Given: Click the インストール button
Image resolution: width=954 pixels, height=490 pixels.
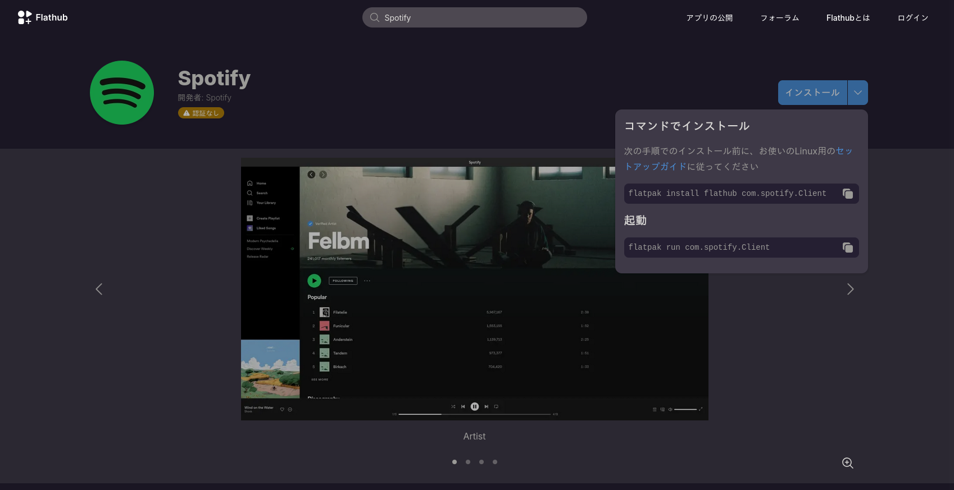Looking at the screenshot, I should pos(812,93).
